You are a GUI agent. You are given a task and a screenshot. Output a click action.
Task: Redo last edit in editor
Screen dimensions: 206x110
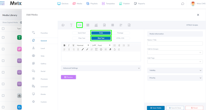(x=119, y=49)
